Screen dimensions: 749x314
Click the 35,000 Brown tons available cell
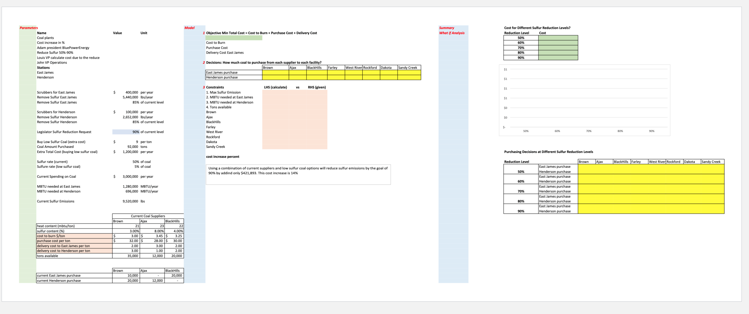126,256
